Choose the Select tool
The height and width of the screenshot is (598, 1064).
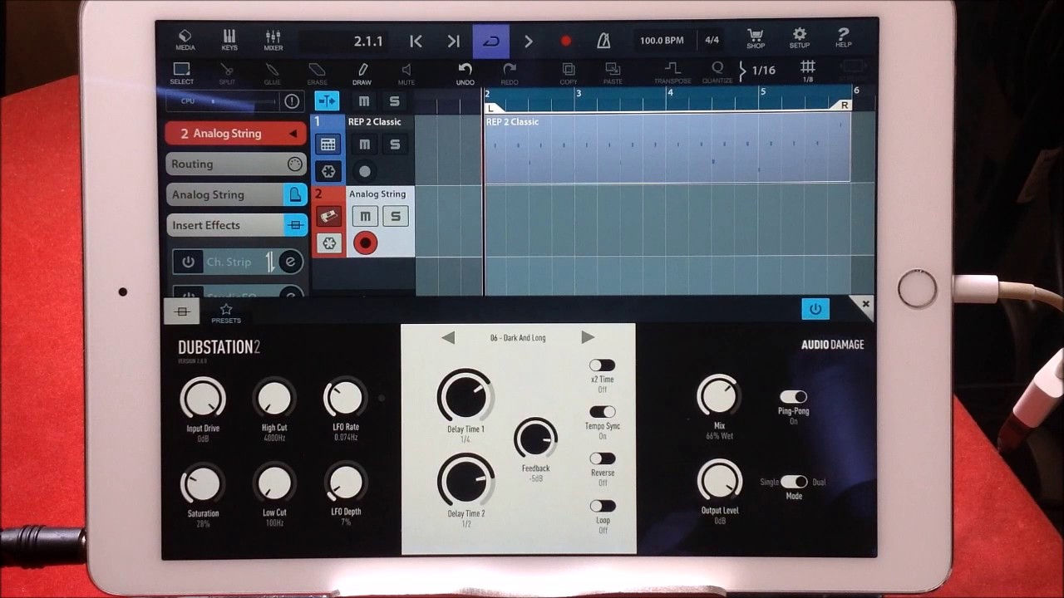[181, 73]
